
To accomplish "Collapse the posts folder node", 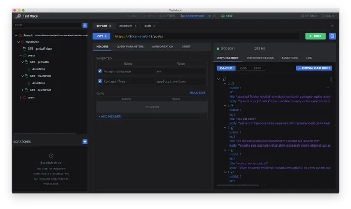I will 21,56.
